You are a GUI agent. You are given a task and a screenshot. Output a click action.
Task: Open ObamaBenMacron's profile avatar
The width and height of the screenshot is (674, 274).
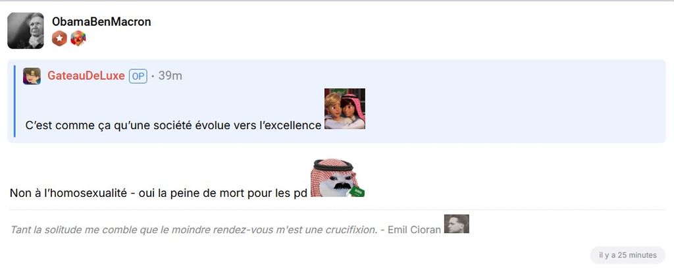[x=26, y=30]
